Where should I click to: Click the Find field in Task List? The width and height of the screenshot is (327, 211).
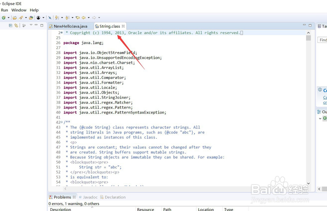(x=322, y=40)
